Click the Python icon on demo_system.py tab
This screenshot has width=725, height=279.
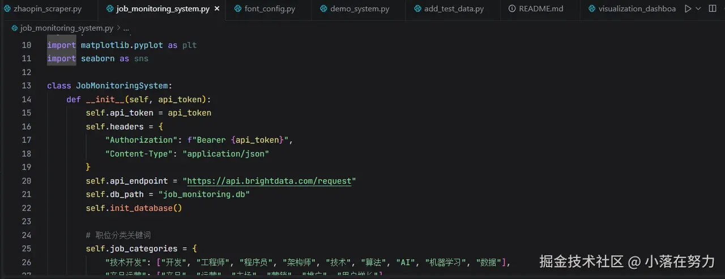coord(323,9)
